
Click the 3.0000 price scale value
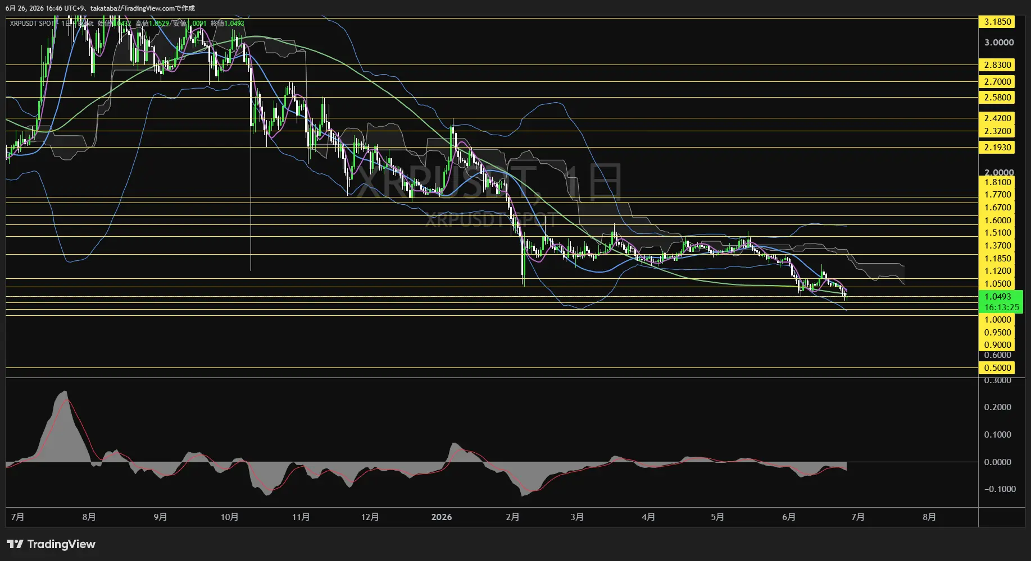999,43
